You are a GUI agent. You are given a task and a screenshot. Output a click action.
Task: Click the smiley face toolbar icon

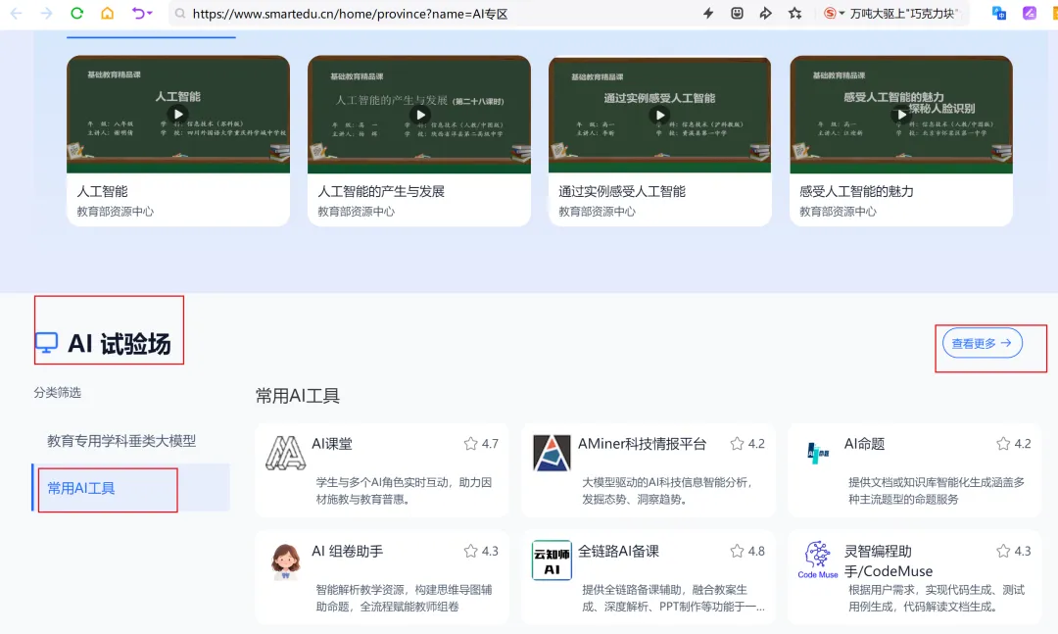[x=737, y=13]
